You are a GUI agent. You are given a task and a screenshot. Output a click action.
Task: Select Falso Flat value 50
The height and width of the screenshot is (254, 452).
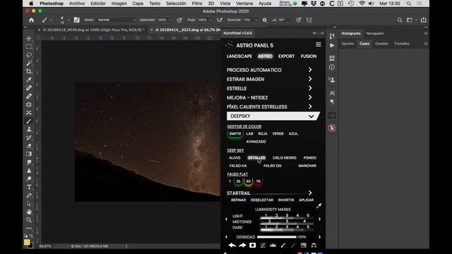tap(248, 181)
